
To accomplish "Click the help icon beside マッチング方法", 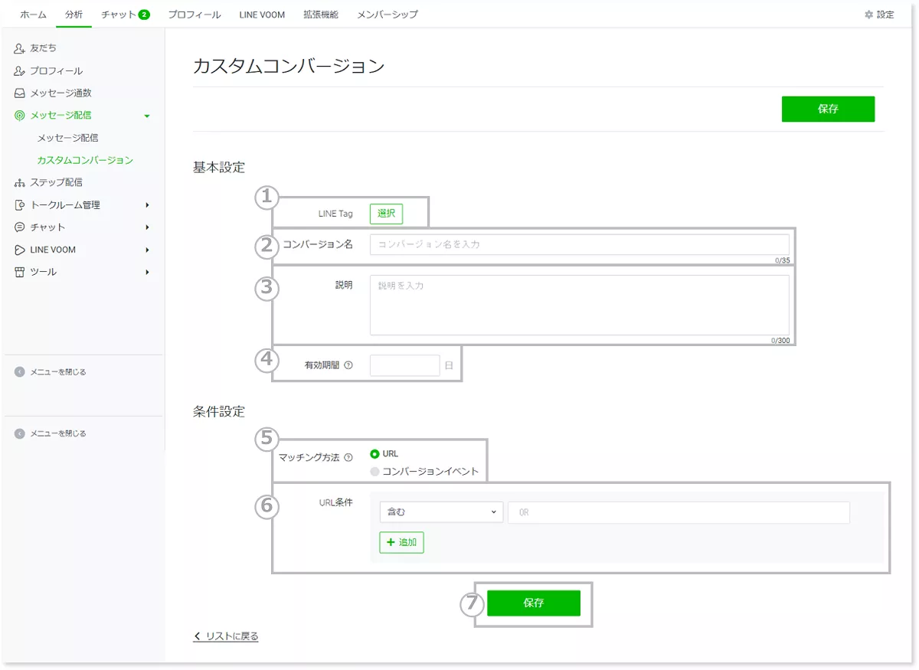I will [348, 458].
